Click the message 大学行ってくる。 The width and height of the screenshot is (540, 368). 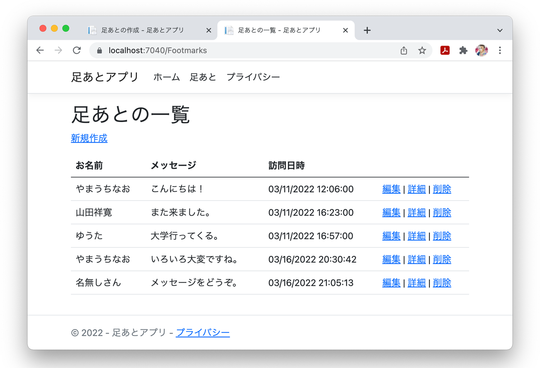[x=185, y=236]
